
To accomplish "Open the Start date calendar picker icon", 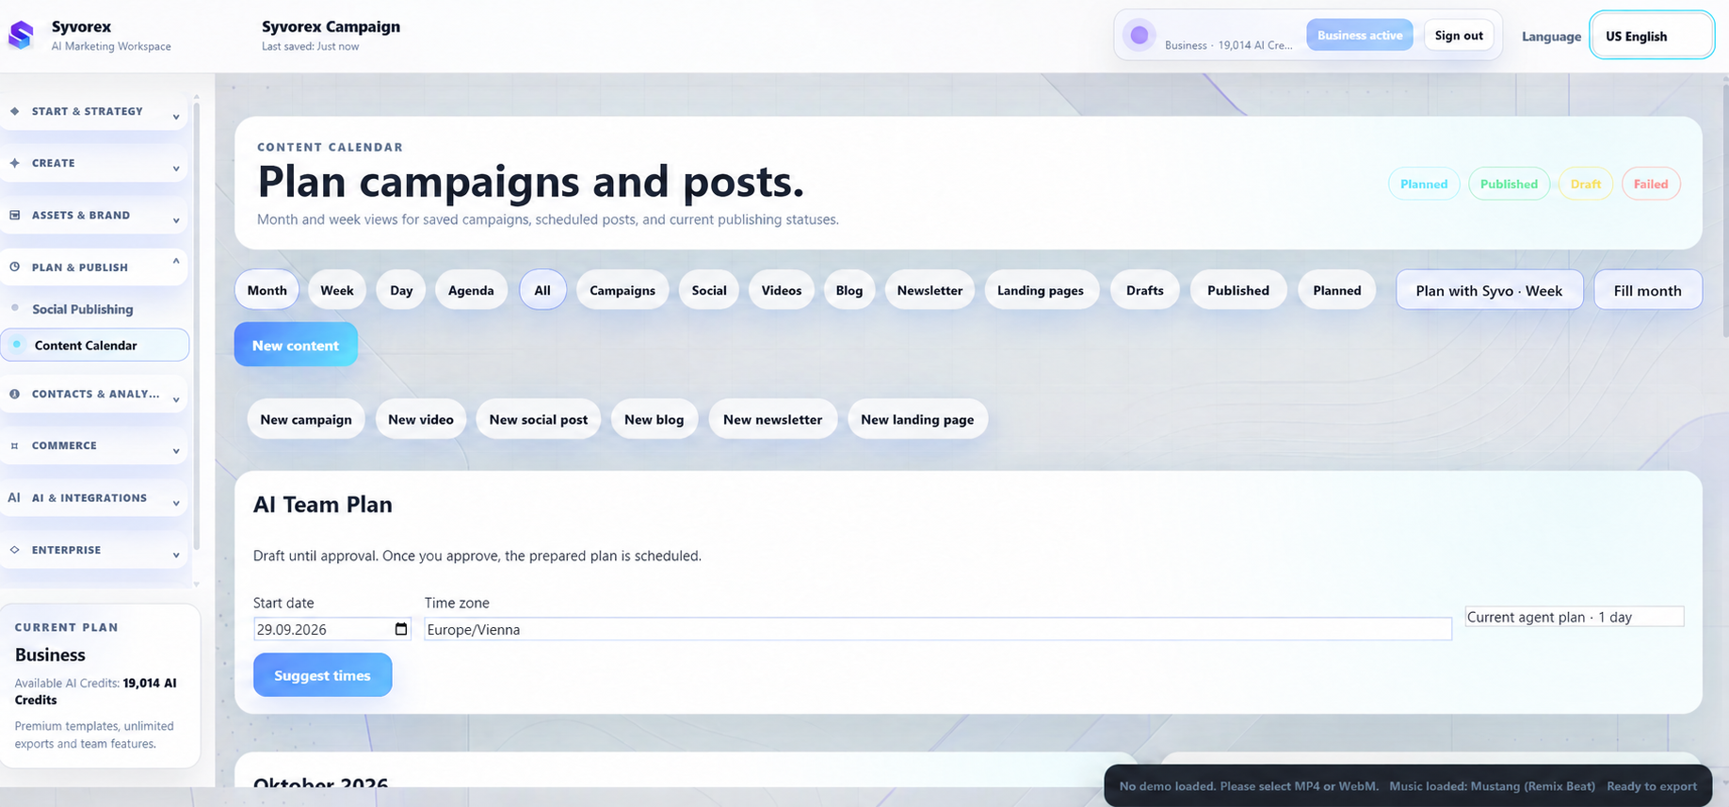I will [401, 629].
